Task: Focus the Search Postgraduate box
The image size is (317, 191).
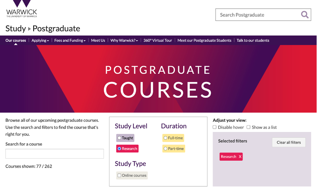Action: pos(258,15)
